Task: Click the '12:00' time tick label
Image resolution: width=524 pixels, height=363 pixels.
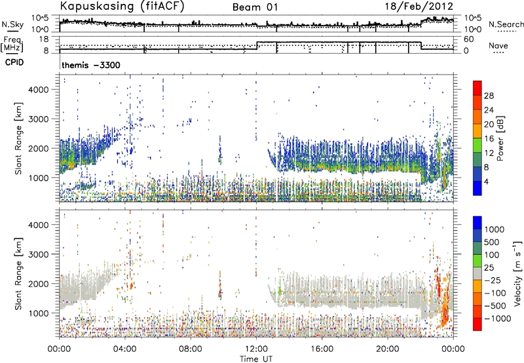Action: [x=256, y=349]
